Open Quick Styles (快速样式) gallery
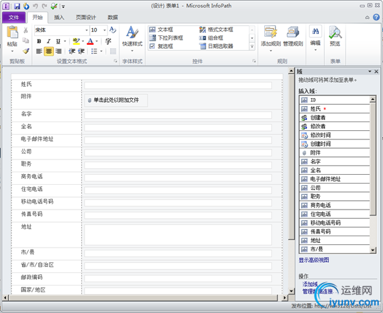The image size is (383, 313). 132,39
